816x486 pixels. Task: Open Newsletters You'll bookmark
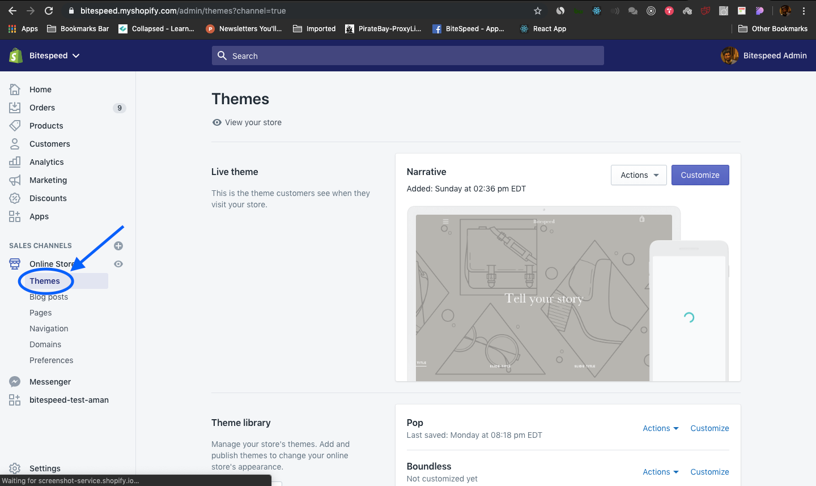pos(244,29)
